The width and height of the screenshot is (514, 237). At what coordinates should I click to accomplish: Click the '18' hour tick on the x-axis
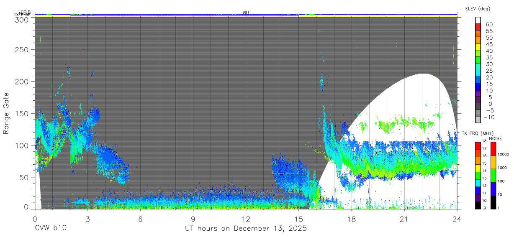351,219
